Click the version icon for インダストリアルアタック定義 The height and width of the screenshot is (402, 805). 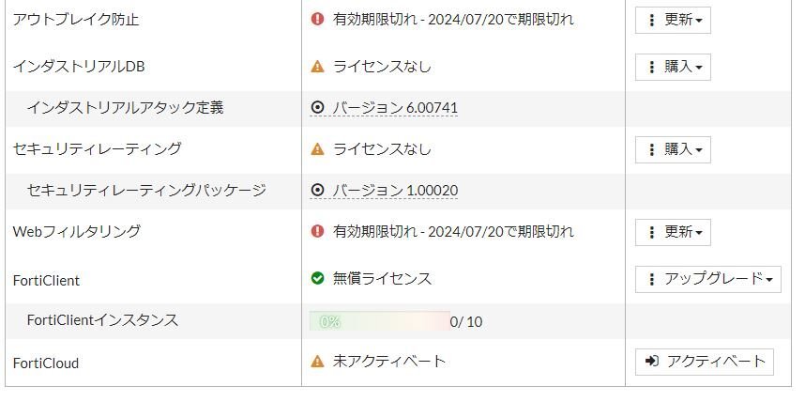pos(318,107)
